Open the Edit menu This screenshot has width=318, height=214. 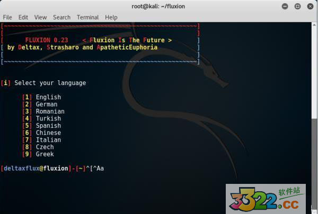[23, 17]
